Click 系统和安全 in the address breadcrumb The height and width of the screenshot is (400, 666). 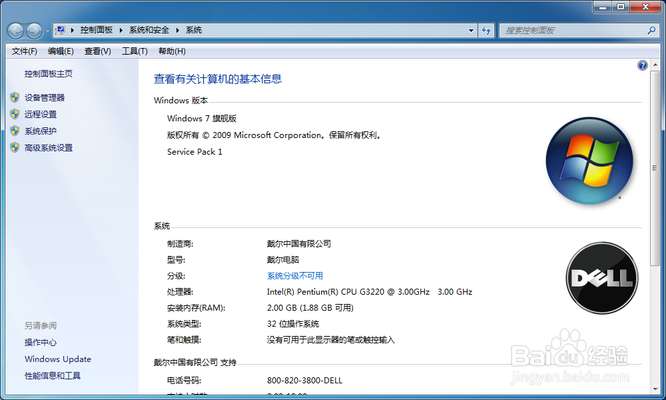149,30
